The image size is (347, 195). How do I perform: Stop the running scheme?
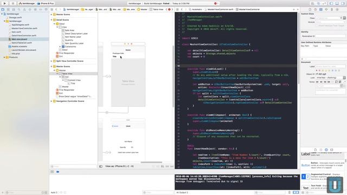(x=13, y=3)
